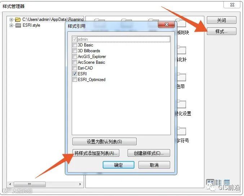Click the greyed admin checkbox
The height and width of the screenshot is (196, 244).
[x=75, y=39]
